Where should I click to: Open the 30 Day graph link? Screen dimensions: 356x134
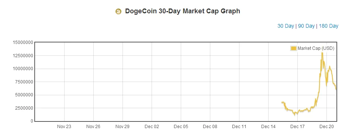[x=286, y=26]
